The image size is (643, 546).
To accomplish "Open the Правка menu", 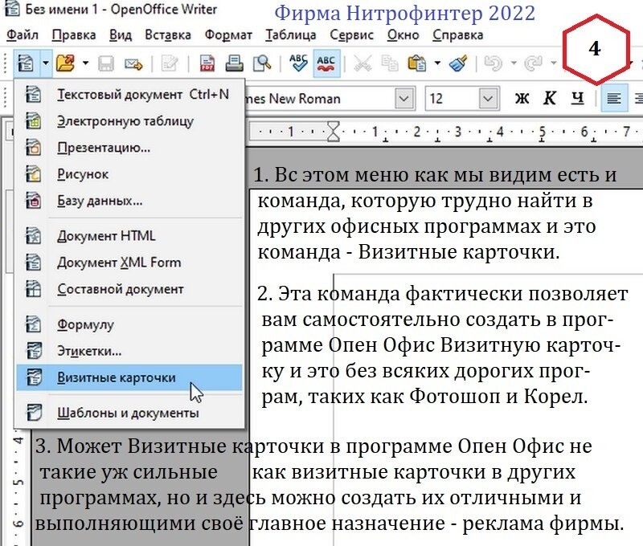I will (x=73, y=35).
